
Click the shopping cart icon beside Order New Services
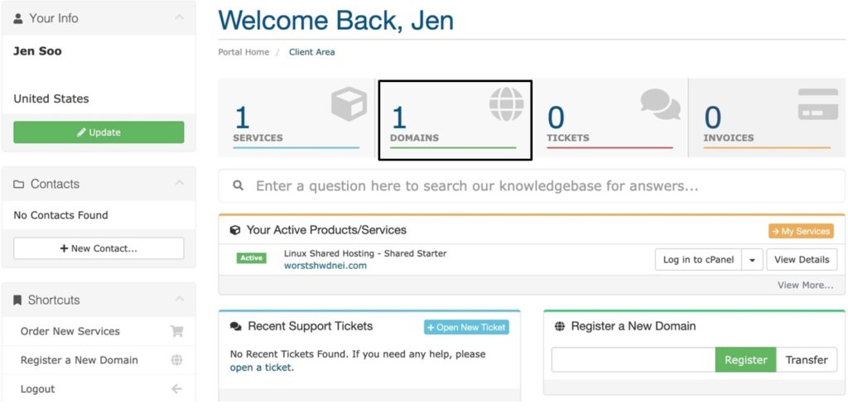[177, 331]
